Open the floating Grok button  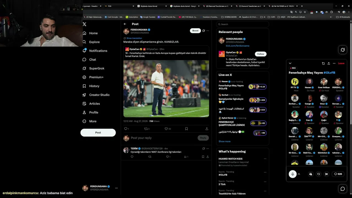[x=343, y=50]
